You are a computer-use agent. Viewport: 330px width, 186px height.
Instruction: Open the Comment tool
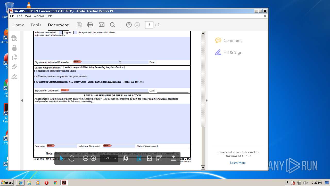pos(228,41)
